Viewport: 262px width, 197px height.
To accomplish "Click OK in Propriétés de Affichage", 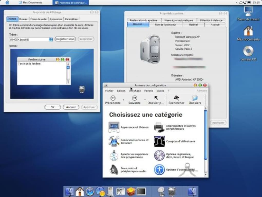I will 52,107.
